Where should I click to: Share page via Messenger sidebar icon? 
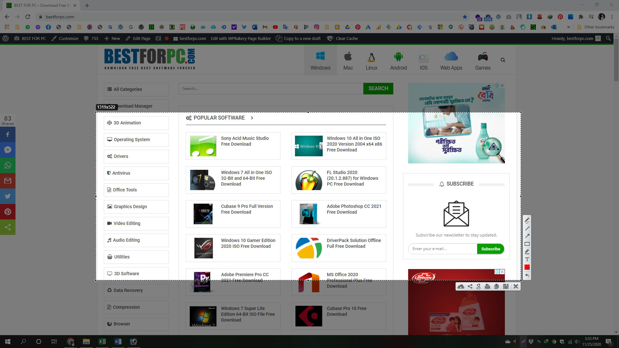coord(8,150)
